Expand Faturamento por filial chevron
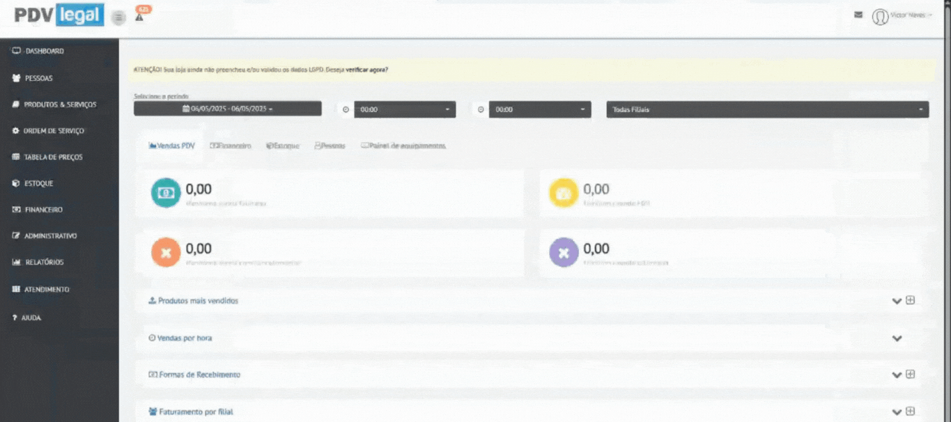The height and width of the screenshot is (422, 951). click(x=897, y=412)
